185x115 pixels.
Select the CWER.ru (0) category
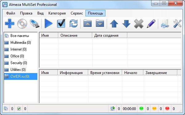click(21, 76)
